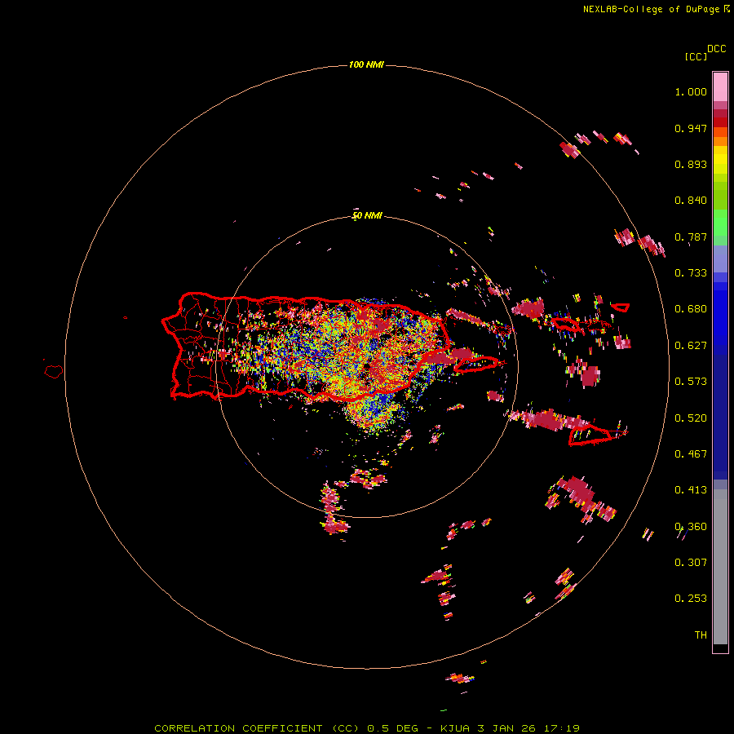Click the St. Croix island outline in the southeast
734x734 pixels.
pos(590,436)
